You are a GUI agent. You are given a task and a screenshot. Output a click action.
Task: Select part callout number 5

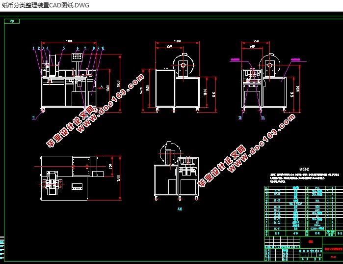coord(64,48)
